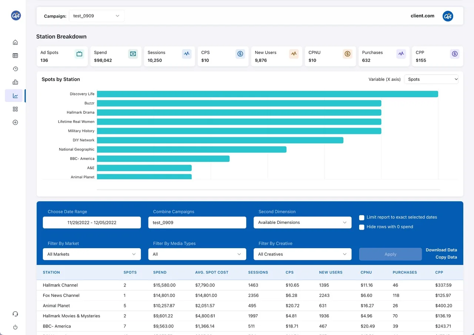474x335 pixels.
Task: Select Hallmark Movies & Mysteries row
Action: coord(250,316)
